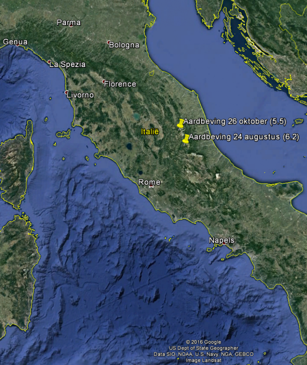Click the US Dept of State Geographer text
307x365 pixels.
(203, 348)
